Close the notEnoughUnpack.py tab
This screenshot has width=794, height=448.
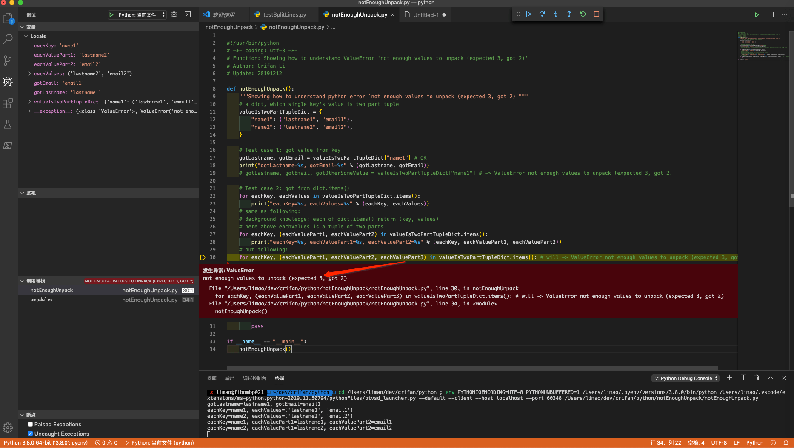(392, 15)
